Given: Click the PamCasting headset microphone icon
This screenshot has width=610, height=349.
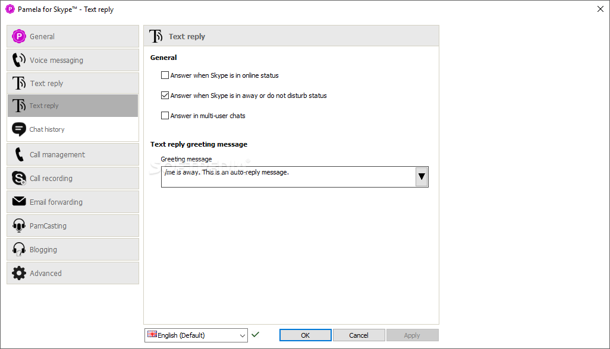Looking at the screenshot, I should tap(18, 226).
